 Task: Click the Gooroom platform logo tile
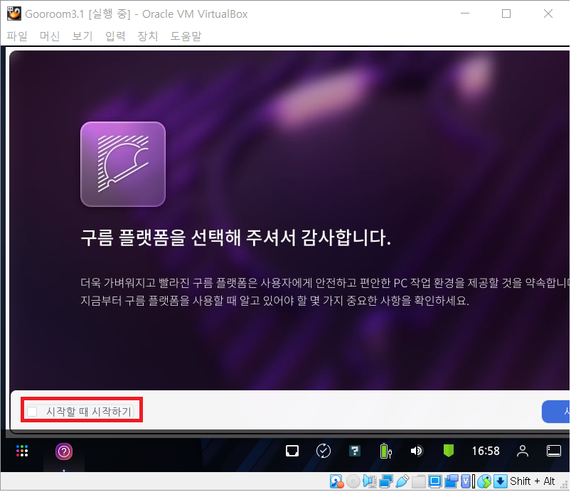pyautogui.click(x=123, y=165)
